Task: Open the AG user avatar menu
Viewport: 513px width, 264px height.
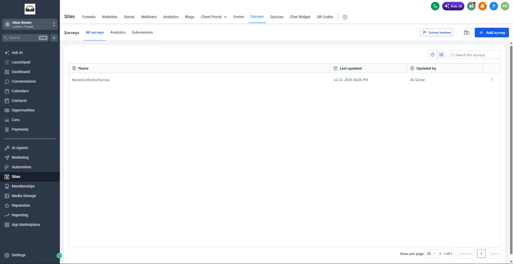Action: tap(505, 6)
